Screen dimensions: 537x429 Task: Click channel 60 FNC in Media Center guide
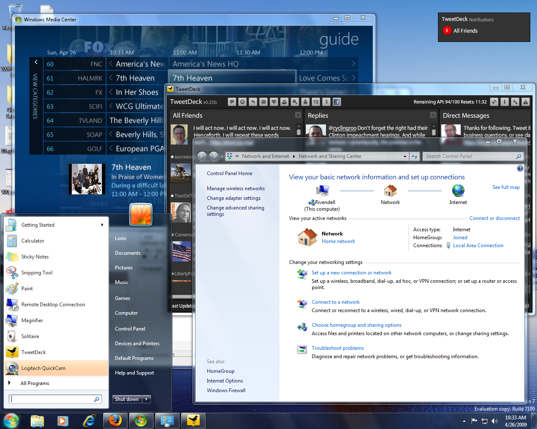pos(75,64)
